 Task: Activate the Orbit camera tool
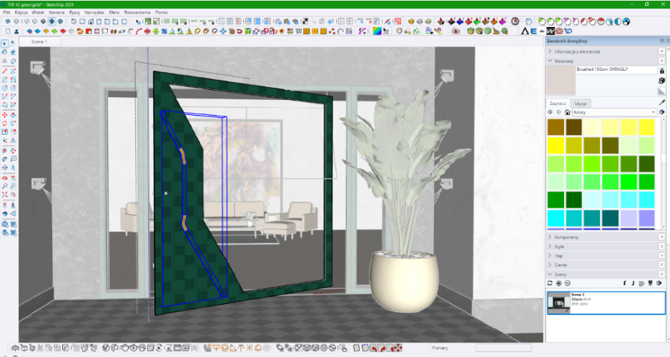tap(5, 178)
